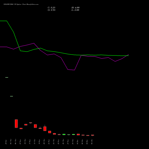Image resolution: width=149 pixels, height=149 pixels.
Task: Click the green dash marker above 29 Oct
Action: (7, 77)
